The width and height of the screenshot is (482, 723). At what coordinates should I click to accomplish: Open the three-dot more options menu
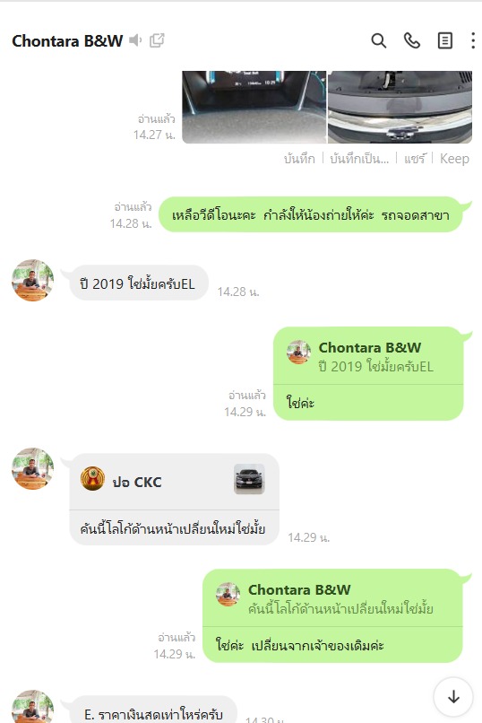coord(473,40)
